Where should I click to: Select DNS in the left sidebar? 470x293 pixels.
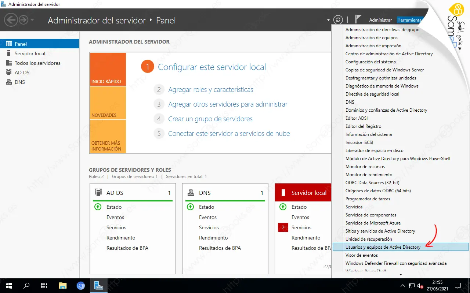(20, 82)
